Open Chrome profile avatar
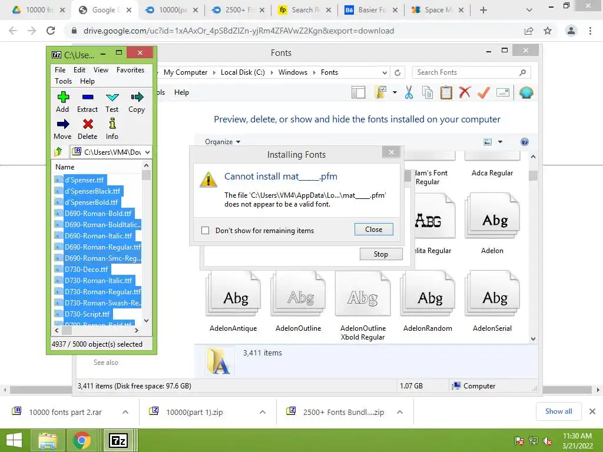Screen dimensions: 603x452 pyautogui.click(x=571, y=31)
